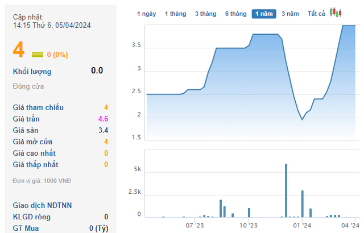The width and height of the screenshot is (364, 233).
Task: Click the price chart's lowest dip point
Action: pyautogui.click(x=302, y=119)
